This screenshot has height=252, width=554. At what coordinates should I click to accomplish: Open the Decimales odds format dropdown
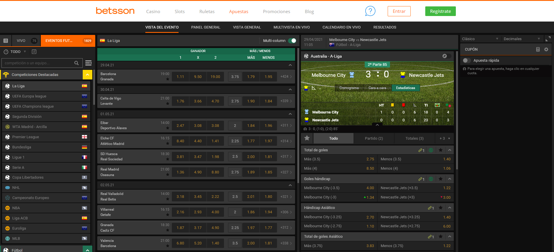[522, 39]
